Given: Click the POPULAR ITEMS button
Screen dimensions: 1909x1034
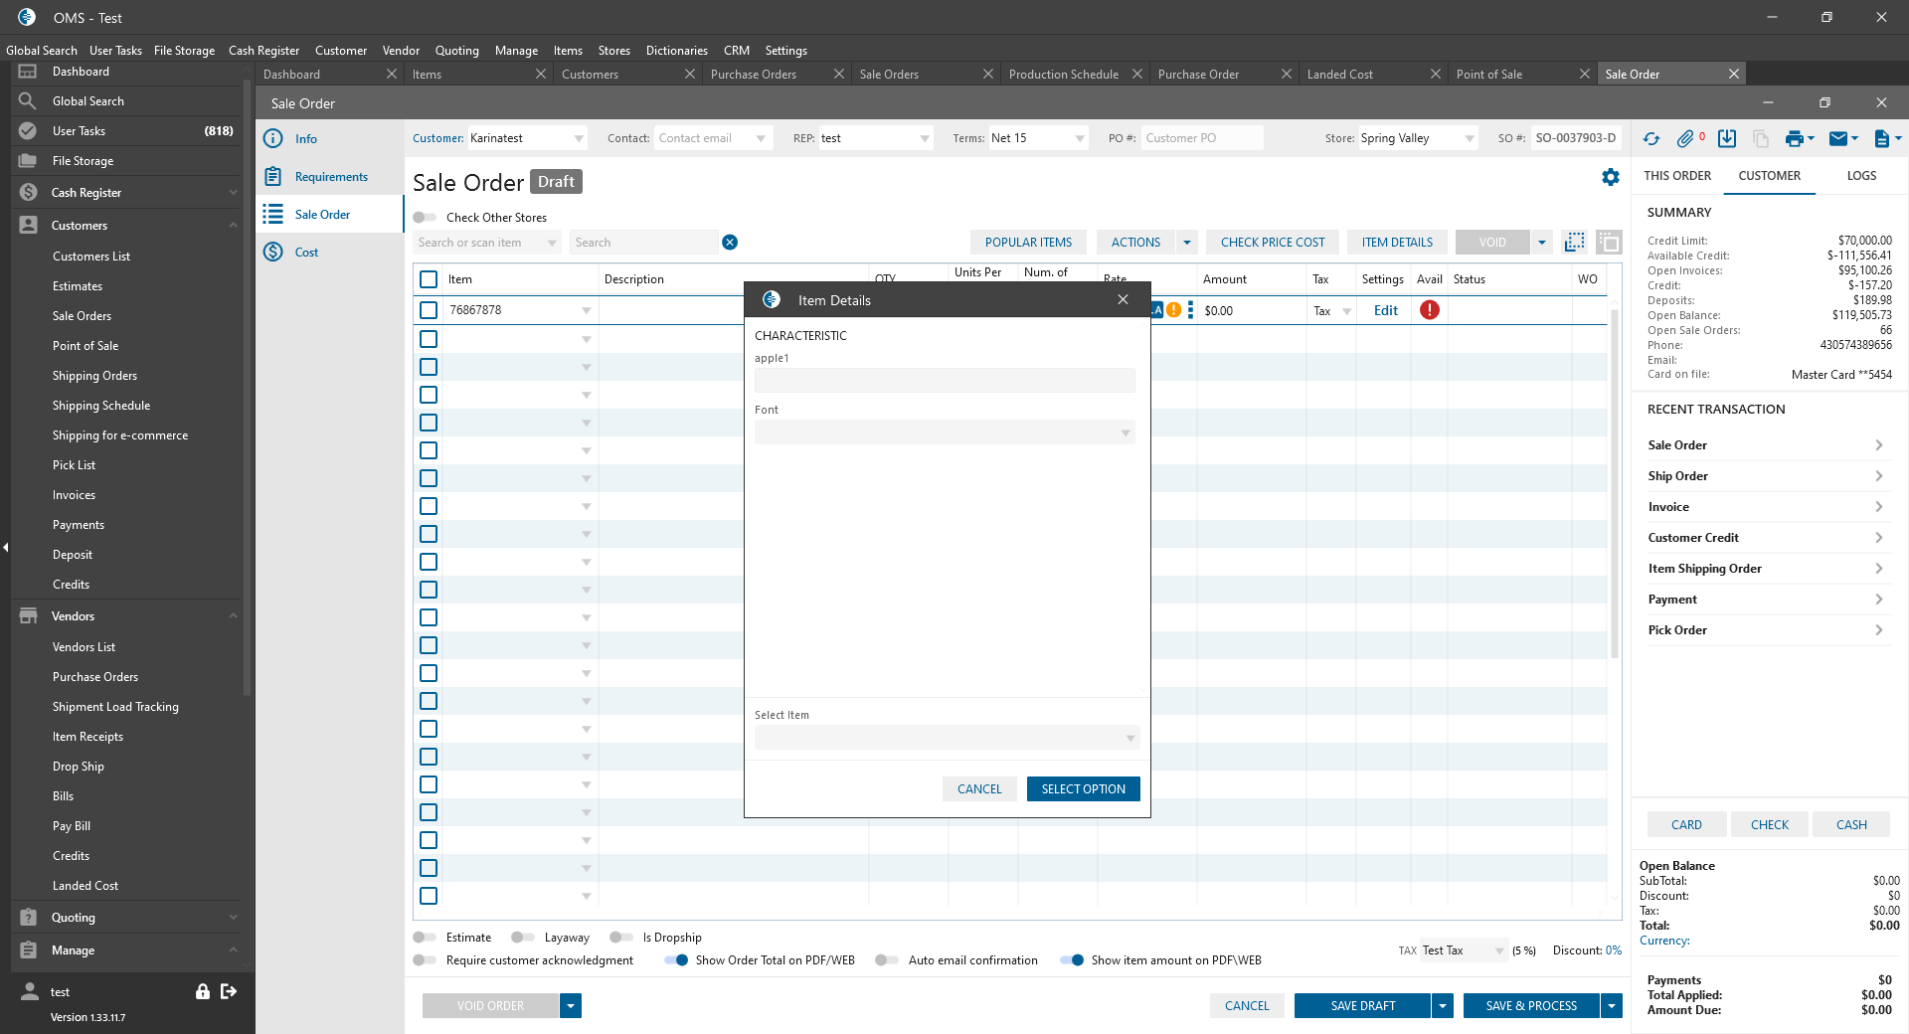Looking at the screenshot, I should 1028,243.
